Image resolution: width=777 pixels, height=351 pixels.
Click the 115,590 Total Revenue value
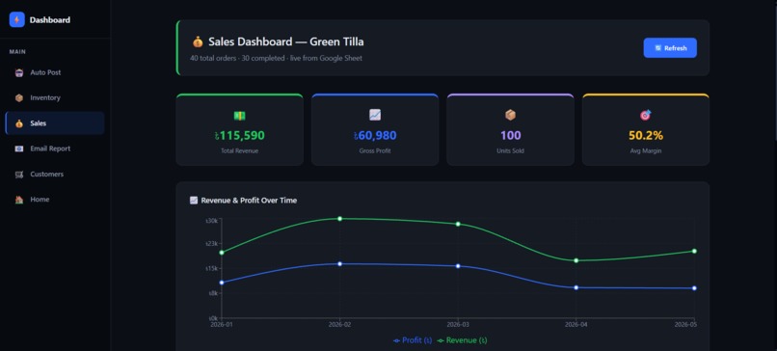(x=239, y=135)
